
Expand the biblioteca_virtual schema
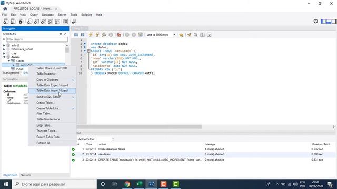[x=4, y=49]
